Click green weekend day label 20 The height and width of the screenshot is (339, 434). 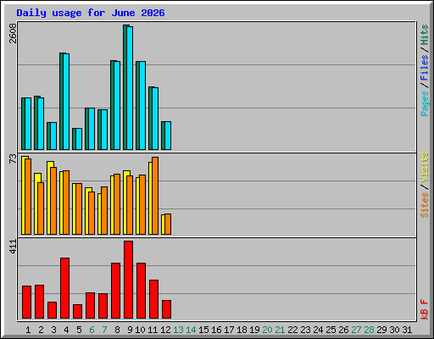pyautogui.click(x=267, y=330)
